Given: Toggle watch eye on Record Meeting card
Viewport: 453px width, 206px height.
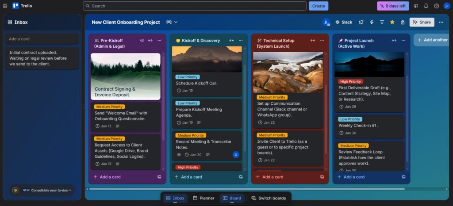Looking at the screenshot, I should [179, 155].
